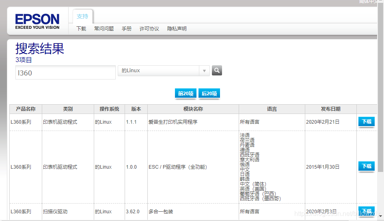Open the 常问问题 menu item

[x=104, y=29]
